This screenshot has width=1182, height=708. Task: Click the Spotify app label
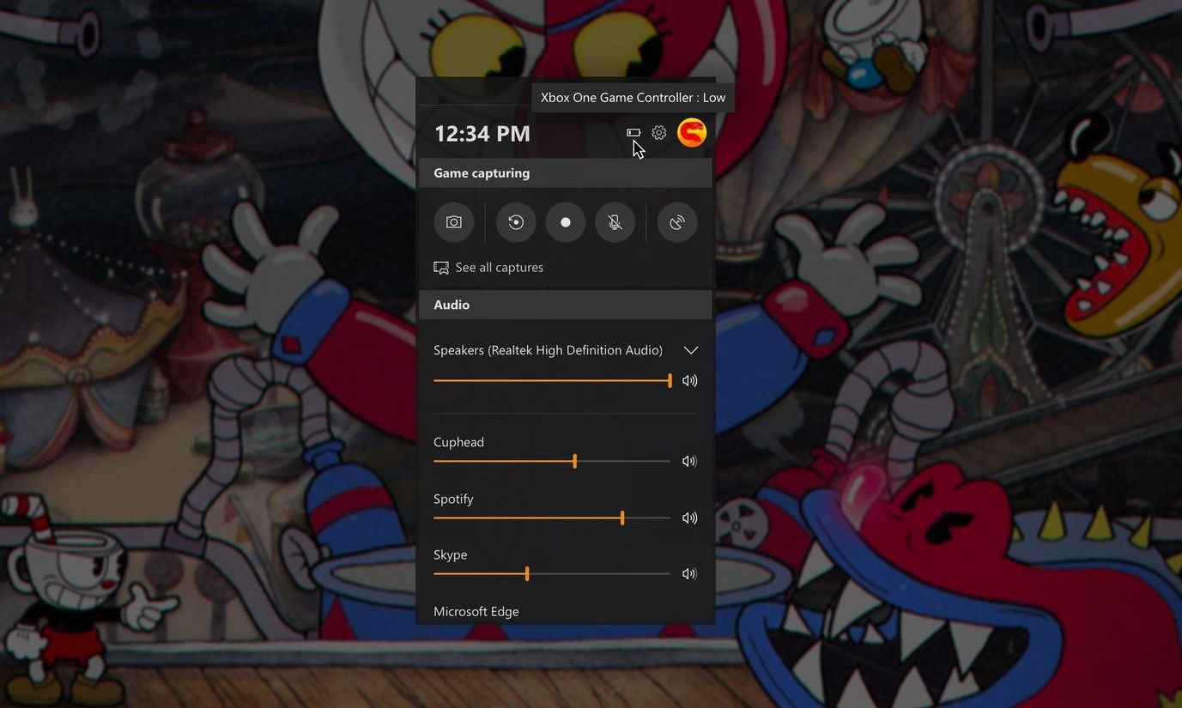pos(453,499)
